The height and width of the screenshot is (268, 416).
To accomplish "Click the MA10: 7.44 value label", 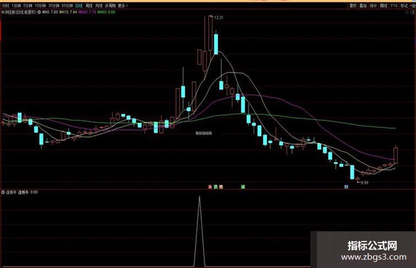I will click(x=68, y=12).
